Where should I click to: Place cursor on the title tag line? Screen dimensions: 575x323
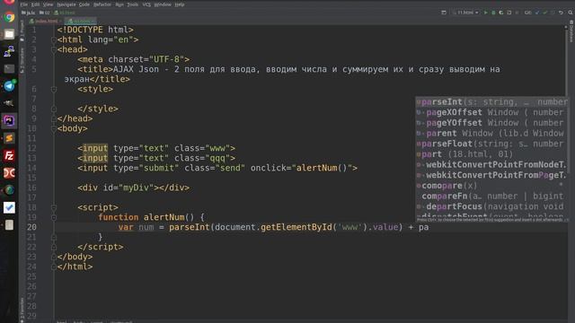point(288,69)
